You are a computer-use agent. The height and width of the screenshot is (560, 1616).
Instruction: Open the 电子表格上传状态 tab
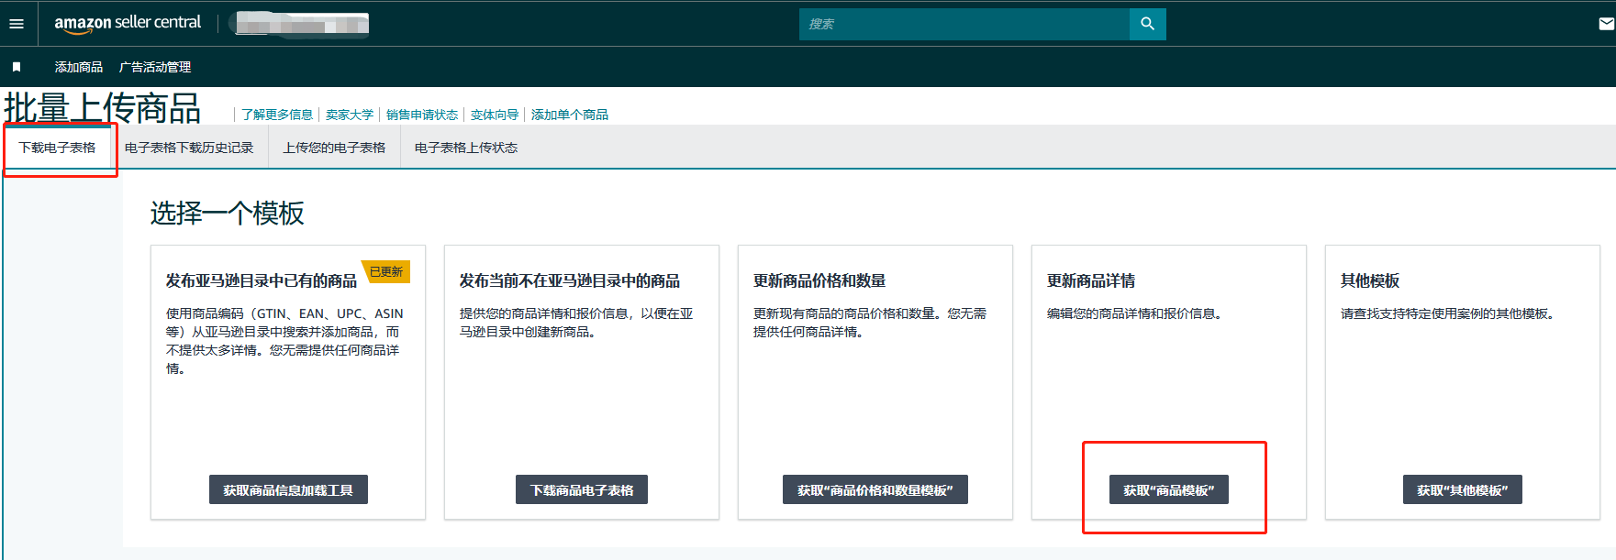tap(466, 148)
